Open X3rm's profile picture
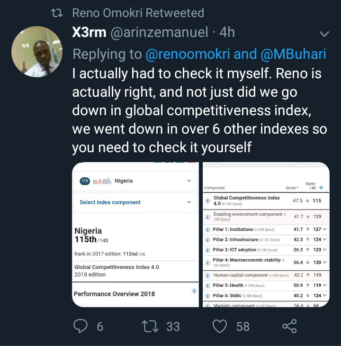341x346 pixels. [37, 52]
